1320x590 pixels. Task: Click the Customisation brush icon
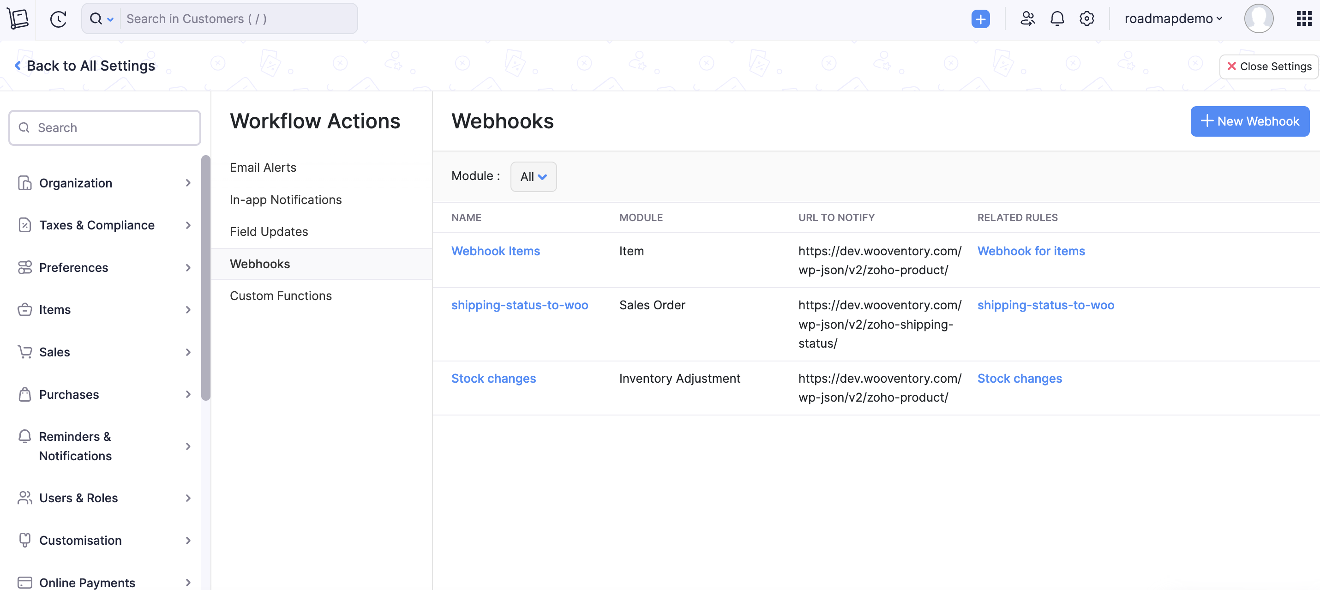[x=24, y=540]
